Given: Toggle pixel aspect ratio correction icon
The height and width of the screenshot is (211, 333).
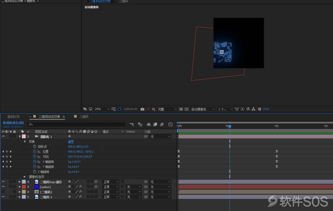Looking at the screenshot, I should (x=237, y=109).
